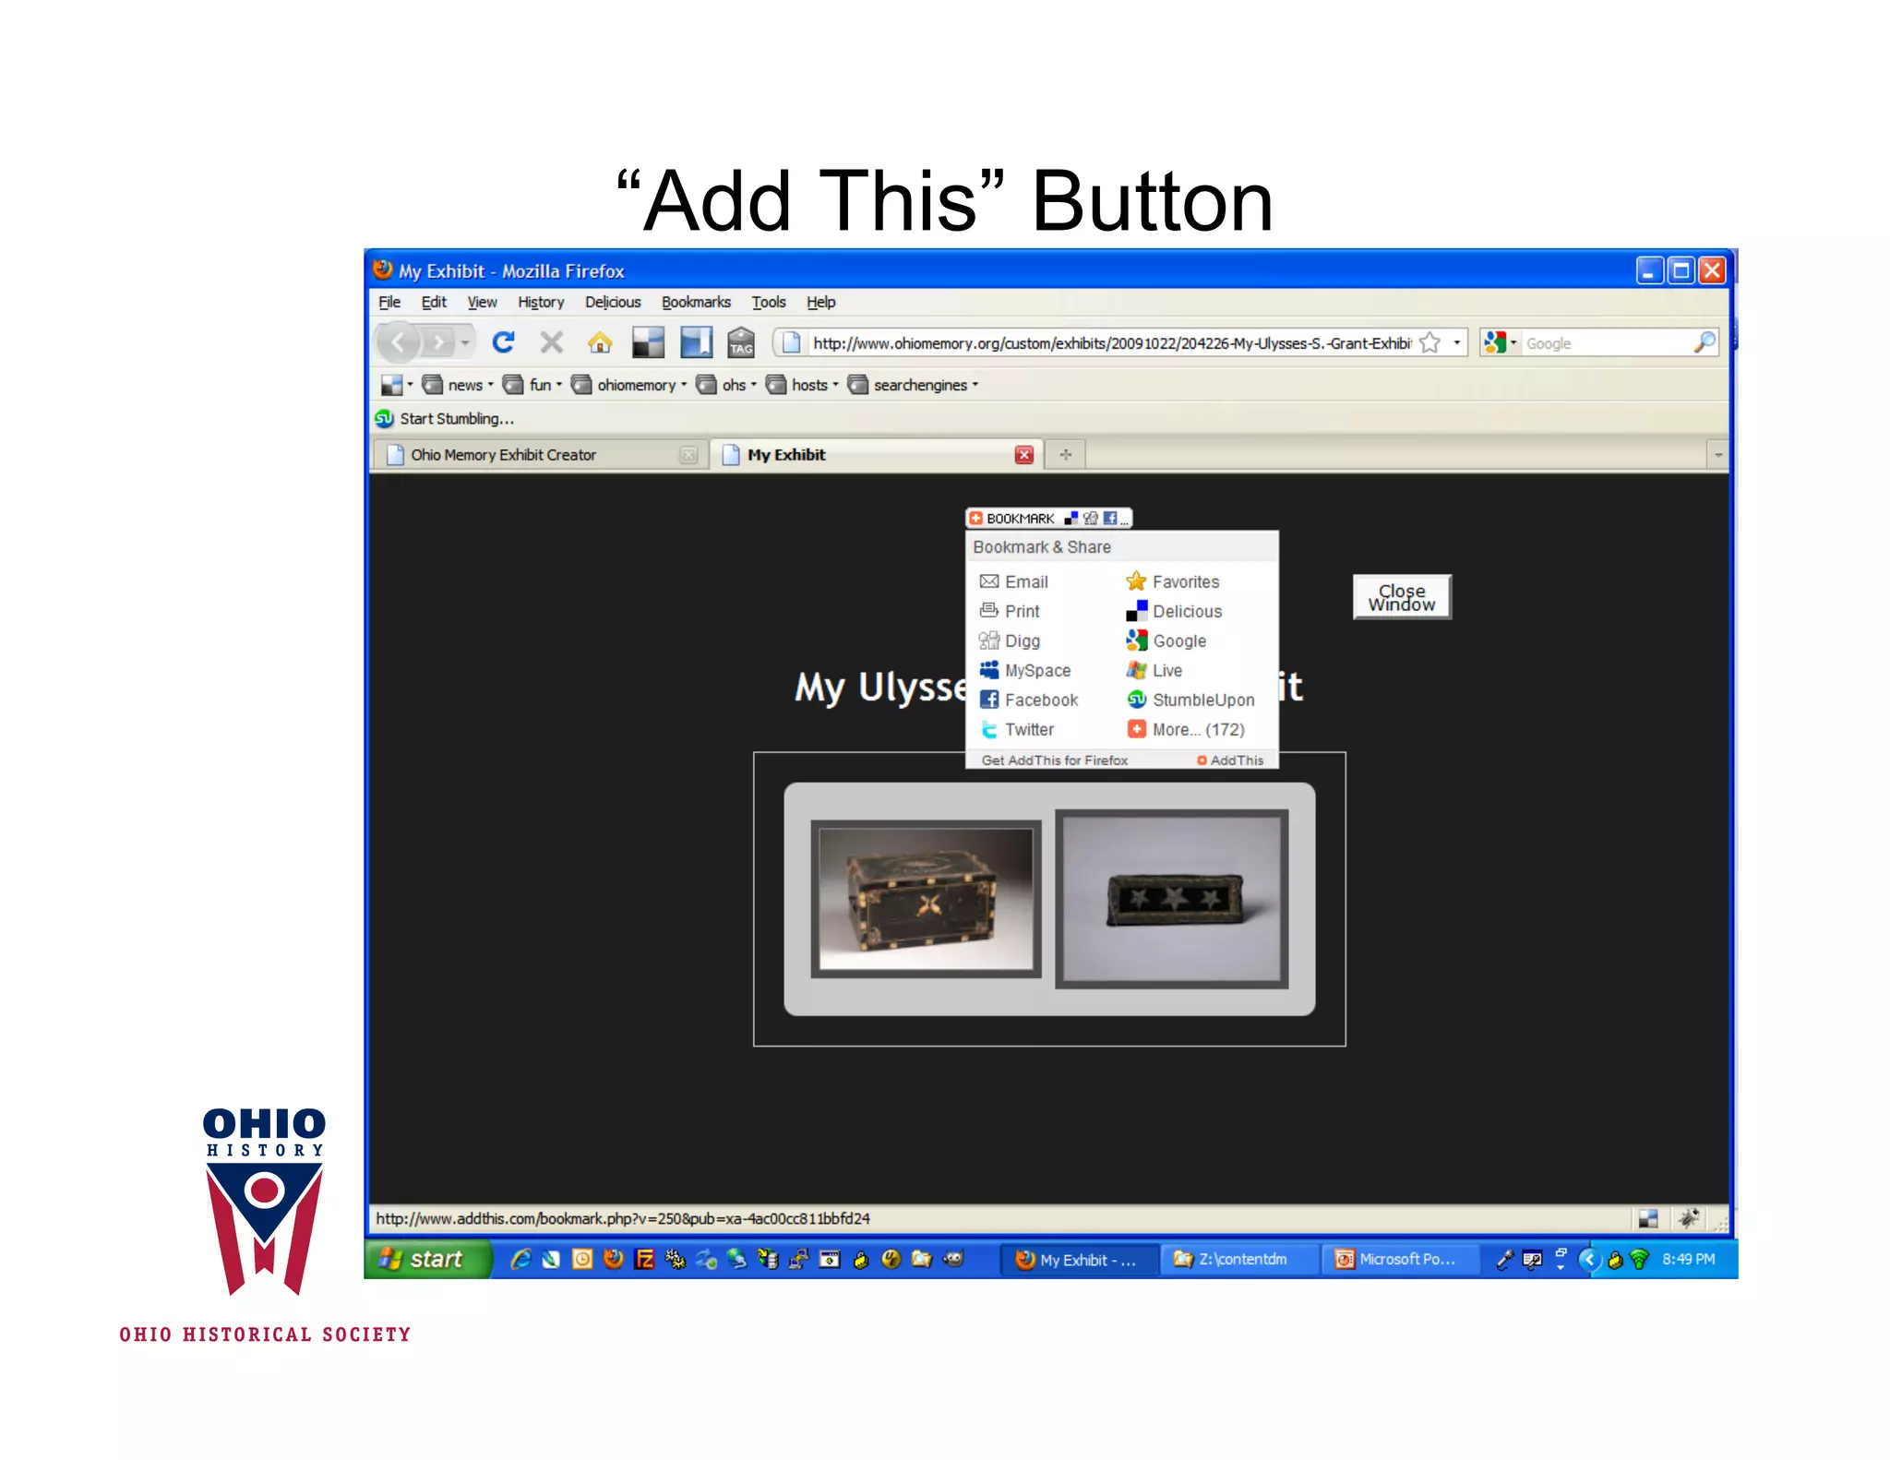This screenshot has width=1890, height=1460.
Task: Click the address bar URL field
Action: pyautogui.click(x=1111, y=343)
